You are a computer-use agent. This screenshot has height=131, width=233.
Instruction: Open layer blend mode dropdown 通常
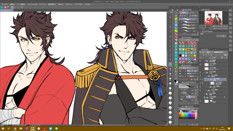209,52
